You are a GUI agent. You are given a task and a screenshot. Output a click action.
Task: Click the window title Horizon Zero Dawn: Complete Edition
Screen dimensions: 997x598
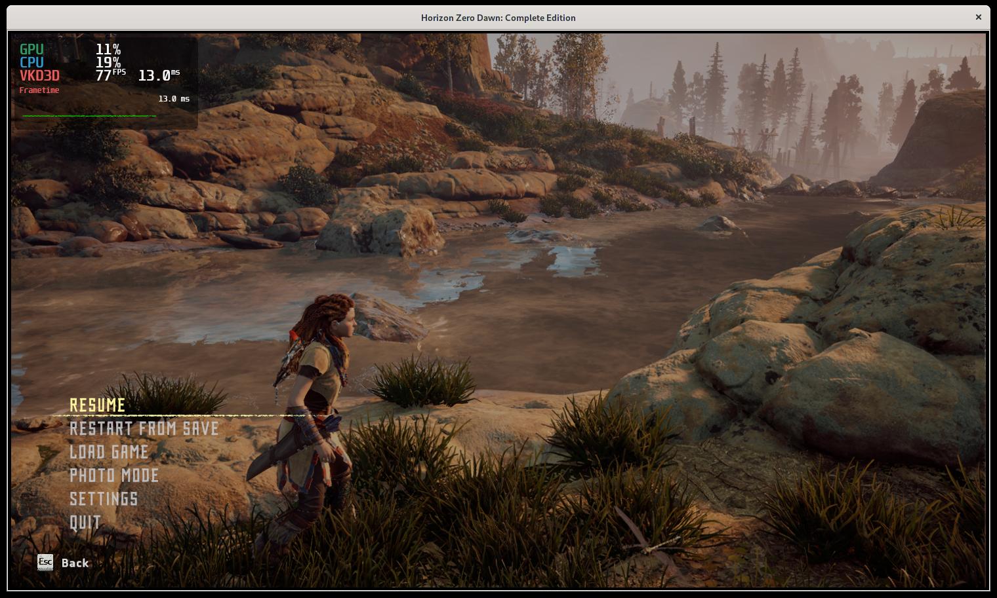pyautogui.click(x=498, y=18)
